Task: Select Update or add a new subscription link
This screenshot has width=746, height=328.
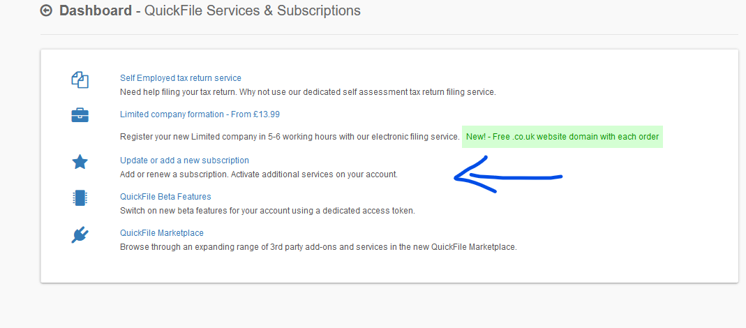Action: (x=184, y=161)
